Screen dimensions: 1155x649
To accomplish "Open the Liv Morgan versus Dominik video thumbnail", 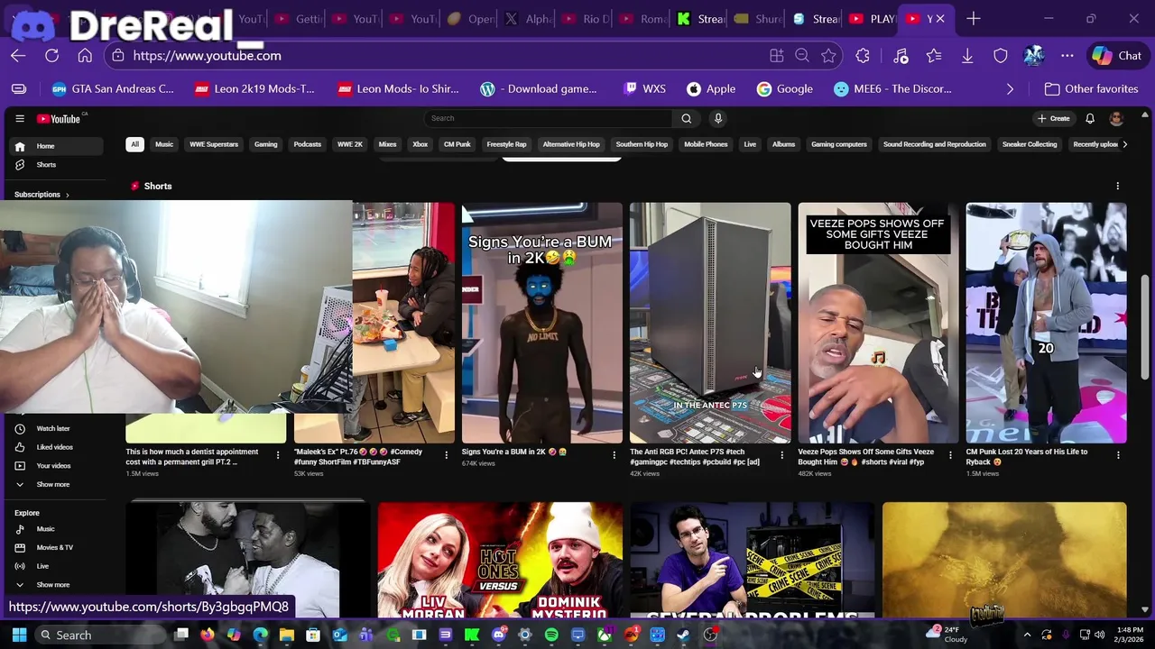I will pos(500,560).
